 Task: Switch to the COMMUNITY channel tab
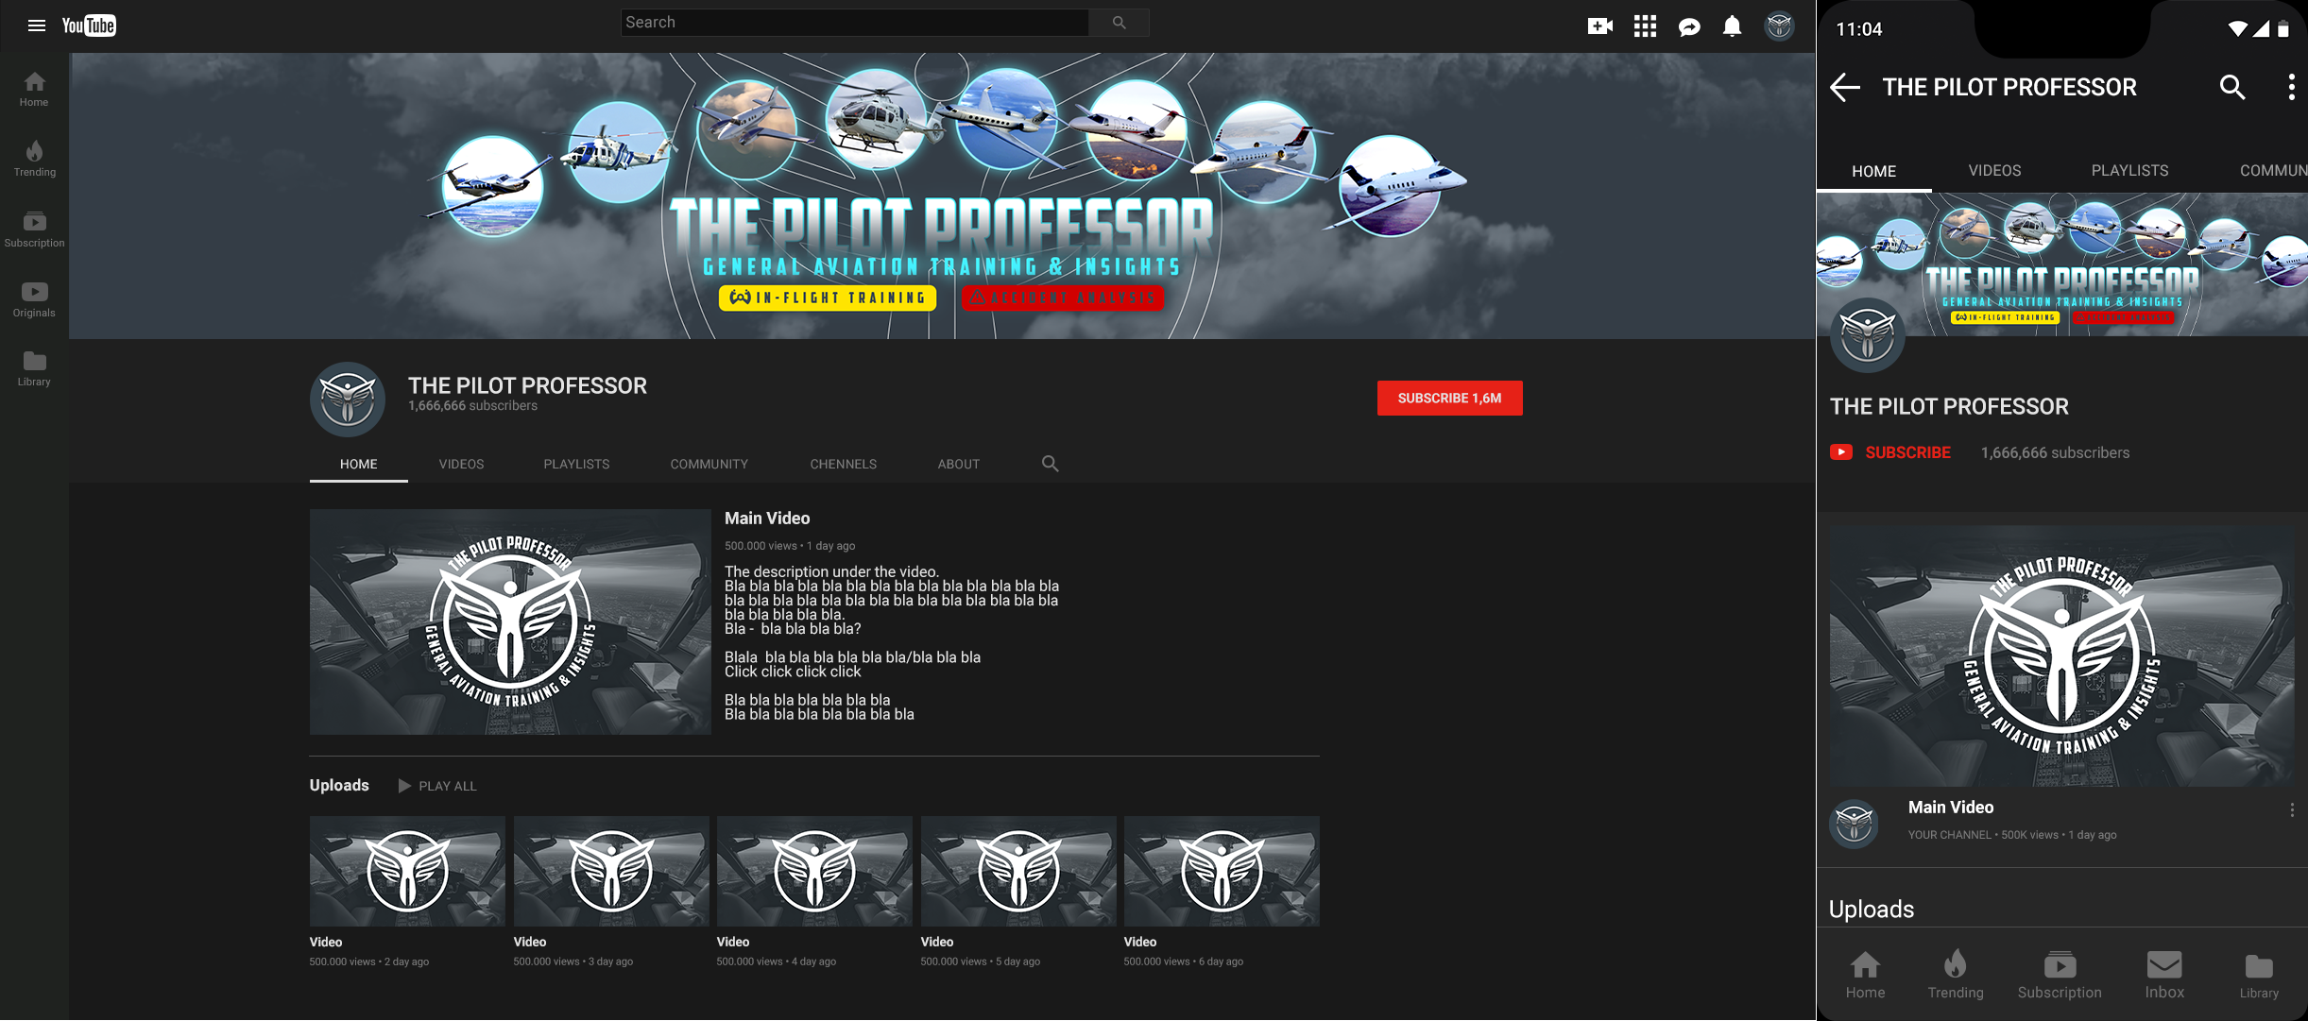point(709,464)
